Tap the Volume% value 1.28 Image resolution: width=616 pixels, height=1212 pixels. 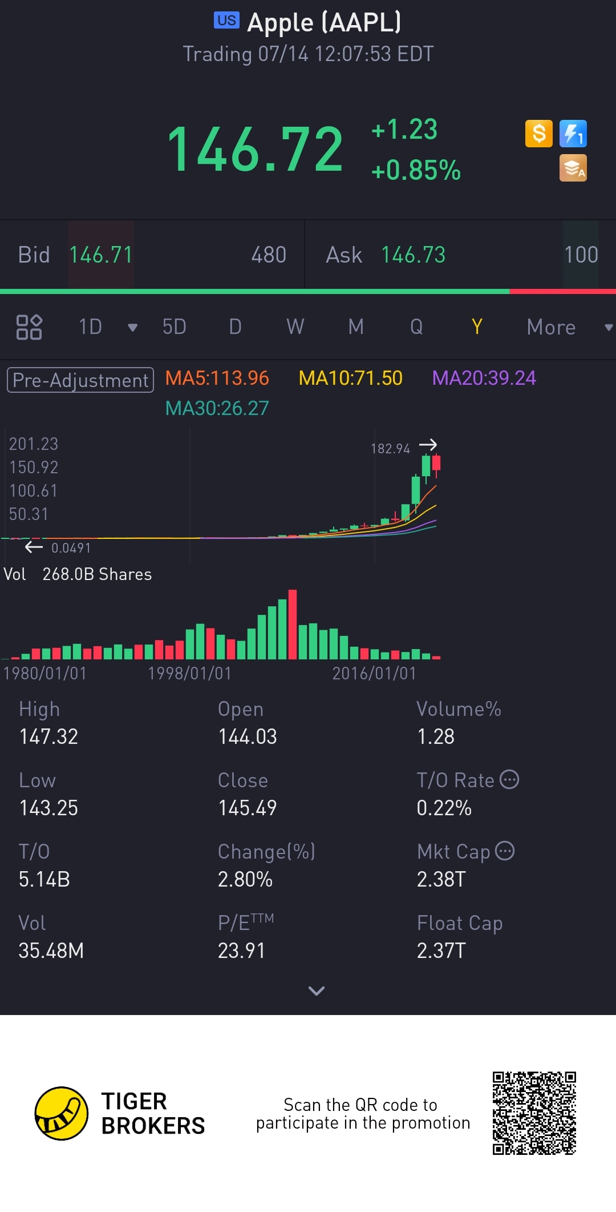pos(436,737)
